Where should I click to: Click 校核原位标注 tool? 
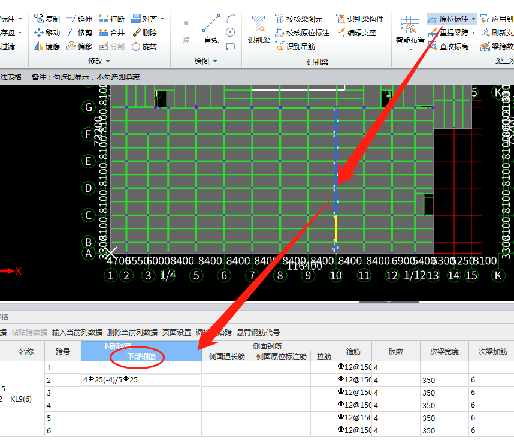coord(303,32)
